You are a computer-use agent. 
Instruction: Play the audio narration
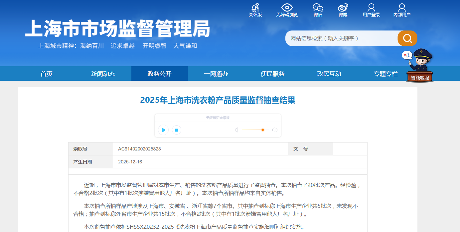[163, 130]
